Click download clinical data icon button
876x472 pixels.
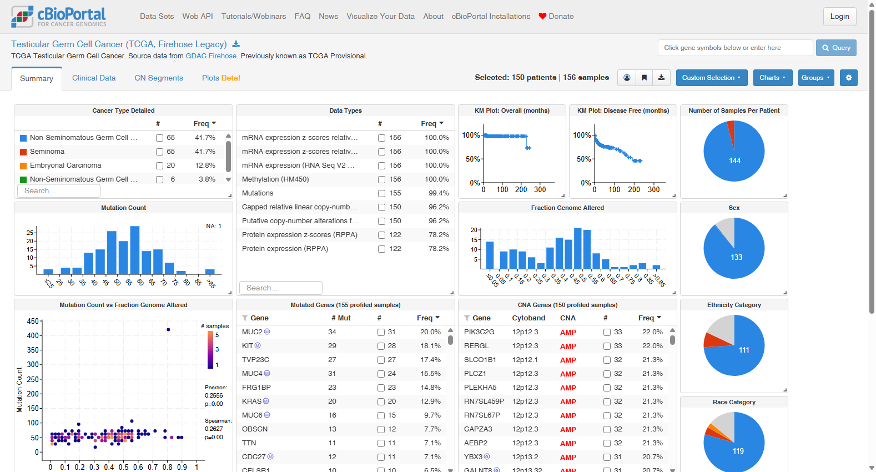pyautogui.click(x=661, y=78)
